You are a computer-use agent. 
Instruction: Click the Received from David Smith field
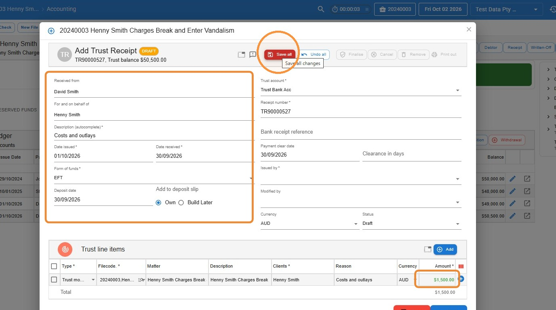click(154, 92)
